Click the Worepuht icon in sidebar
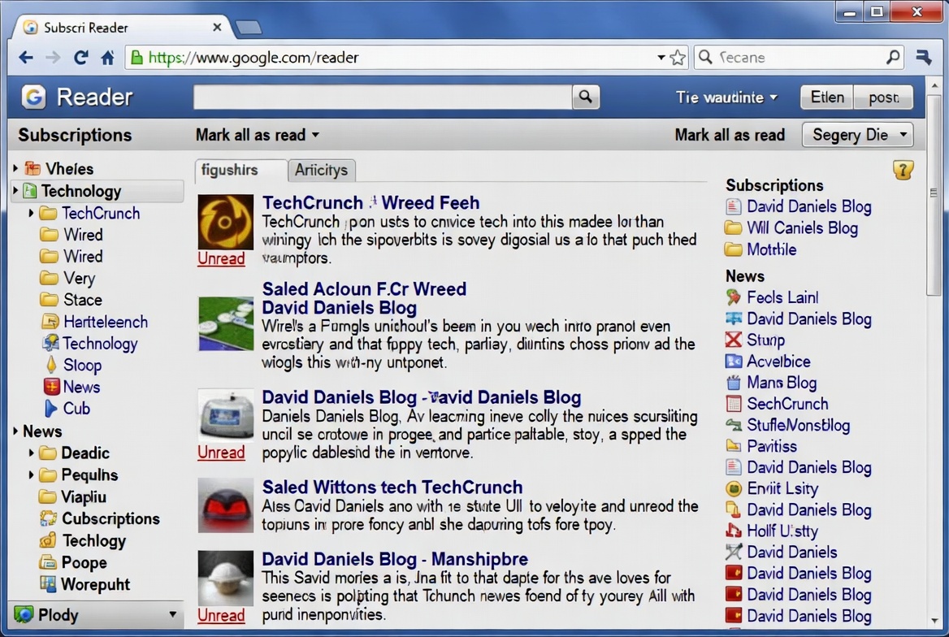The height and width of the screenshot is (637, 949). (x=48, y=583)
